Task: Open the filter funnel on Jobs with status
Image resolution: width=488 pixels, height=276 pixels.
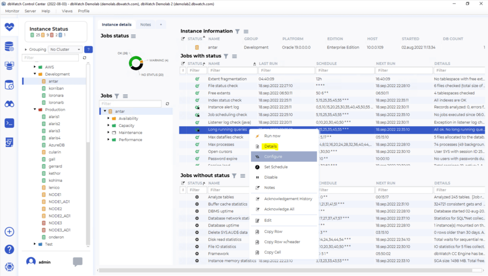Action: click(x=225, y=56)
